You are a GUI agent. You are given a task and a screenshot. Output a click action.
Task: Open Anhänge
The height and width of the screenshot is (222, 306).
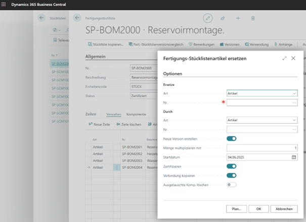point(283,44)
